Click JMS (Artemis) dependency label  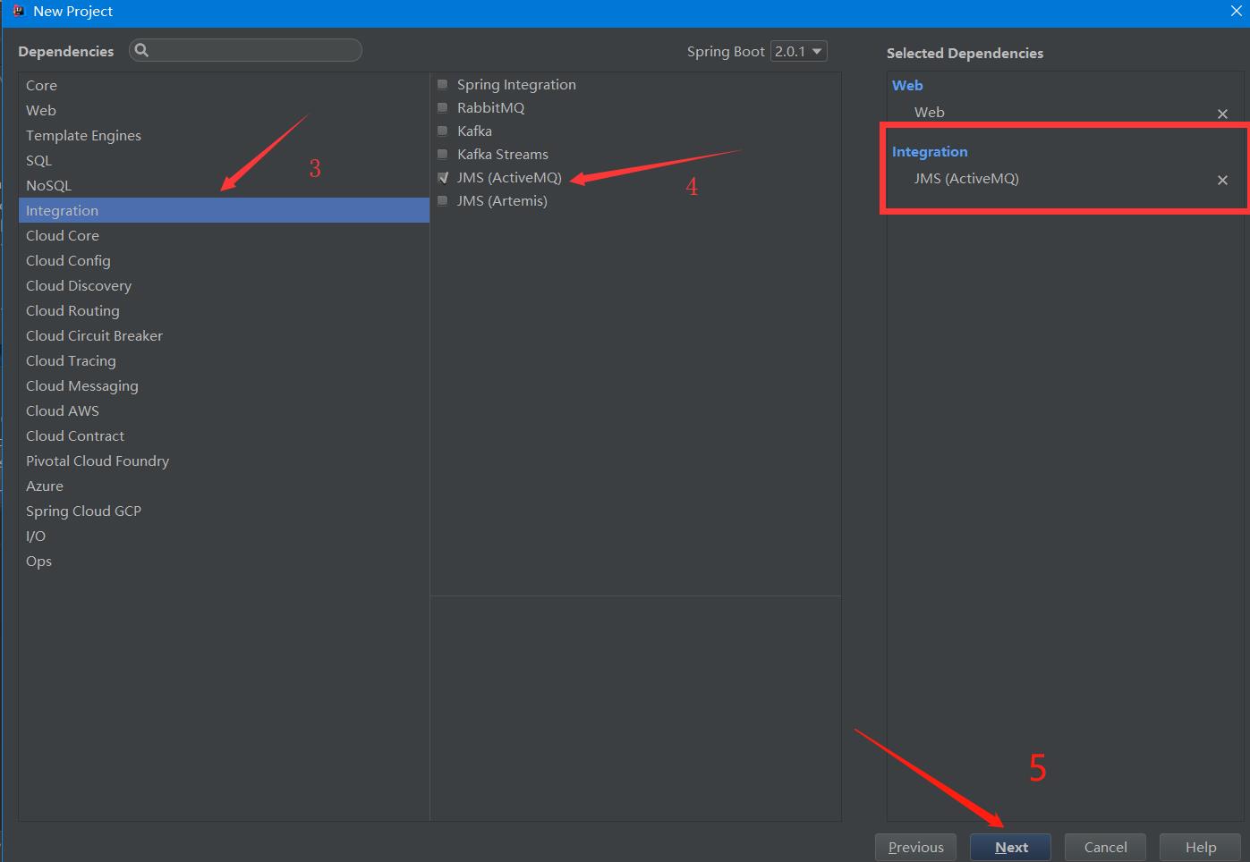(x=502, y=200)
